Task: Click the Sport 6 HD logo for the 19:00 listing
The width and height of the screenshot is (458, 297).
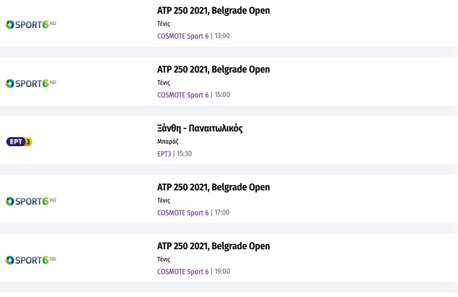Action: pyautogui.click(x=30, y=260)
